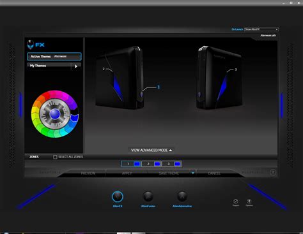
Task: Tick the Select All Zones checkbox
Action: pos(55,157)
